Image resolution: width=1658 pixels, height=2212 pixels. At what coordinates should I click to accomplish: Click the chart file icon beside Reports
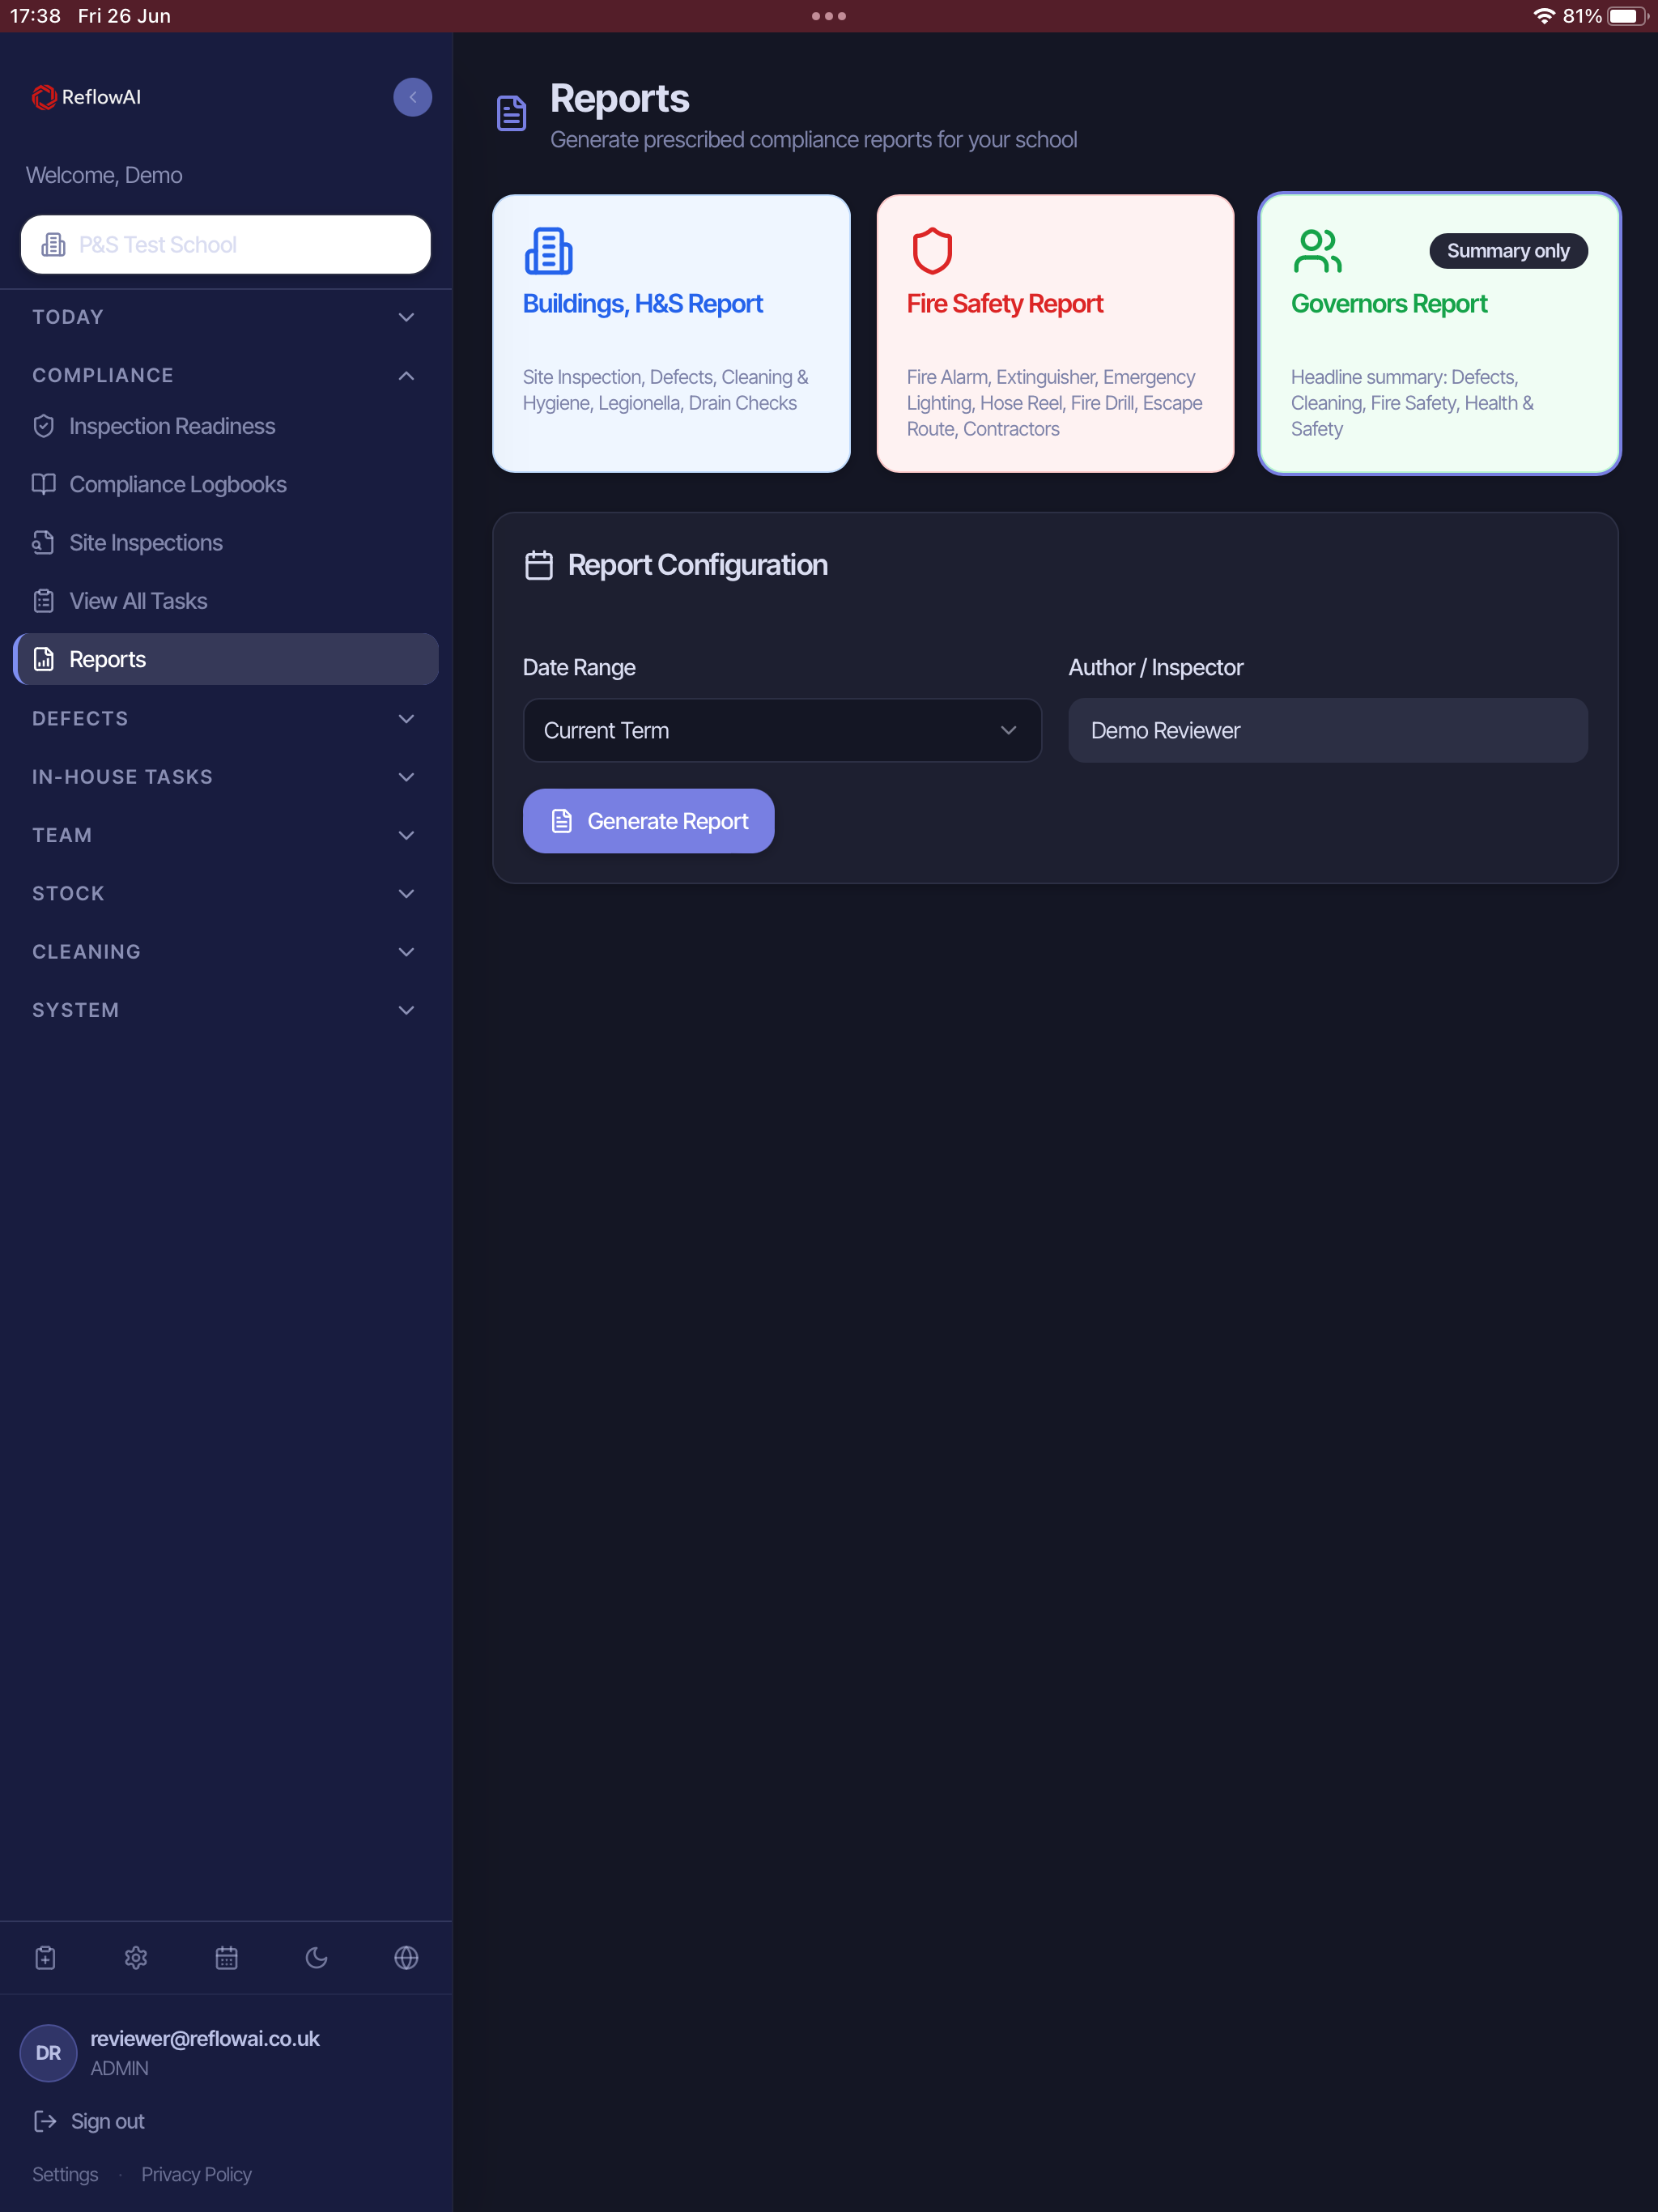(44, 659)
